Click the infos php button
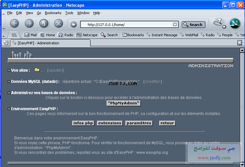Image resolution: width=245 pixels, height=167 pixels. 83,123
